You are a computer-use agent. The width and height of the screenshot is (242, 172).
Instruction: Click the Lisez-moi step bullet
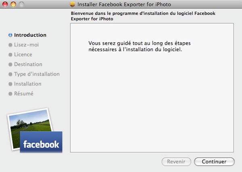(10, 45)
